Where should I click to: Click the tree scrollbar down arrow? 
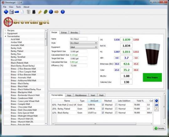pyautogui.click(x=46, y=124)
